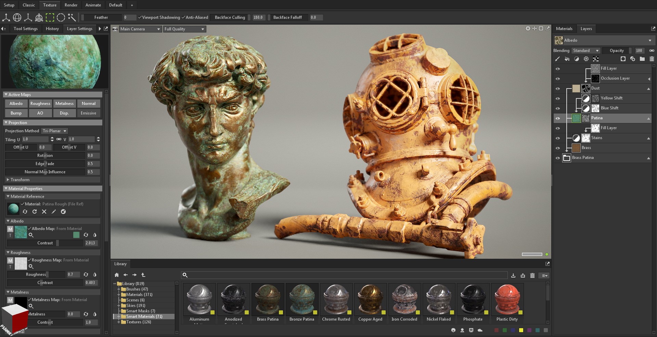Toggle the Normal active map button
The image size is (657, 337).
click(x=89, y=104)
